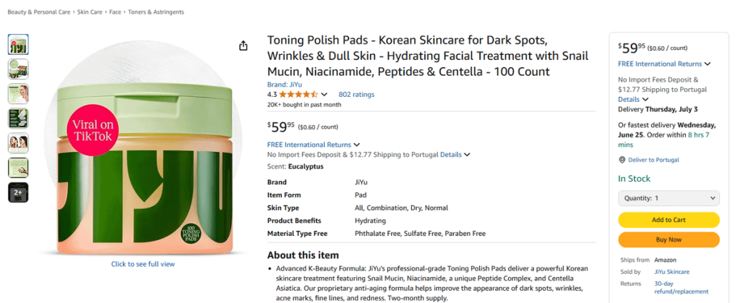
Task: Open the 802 ratings link
Action: [356, 94]
